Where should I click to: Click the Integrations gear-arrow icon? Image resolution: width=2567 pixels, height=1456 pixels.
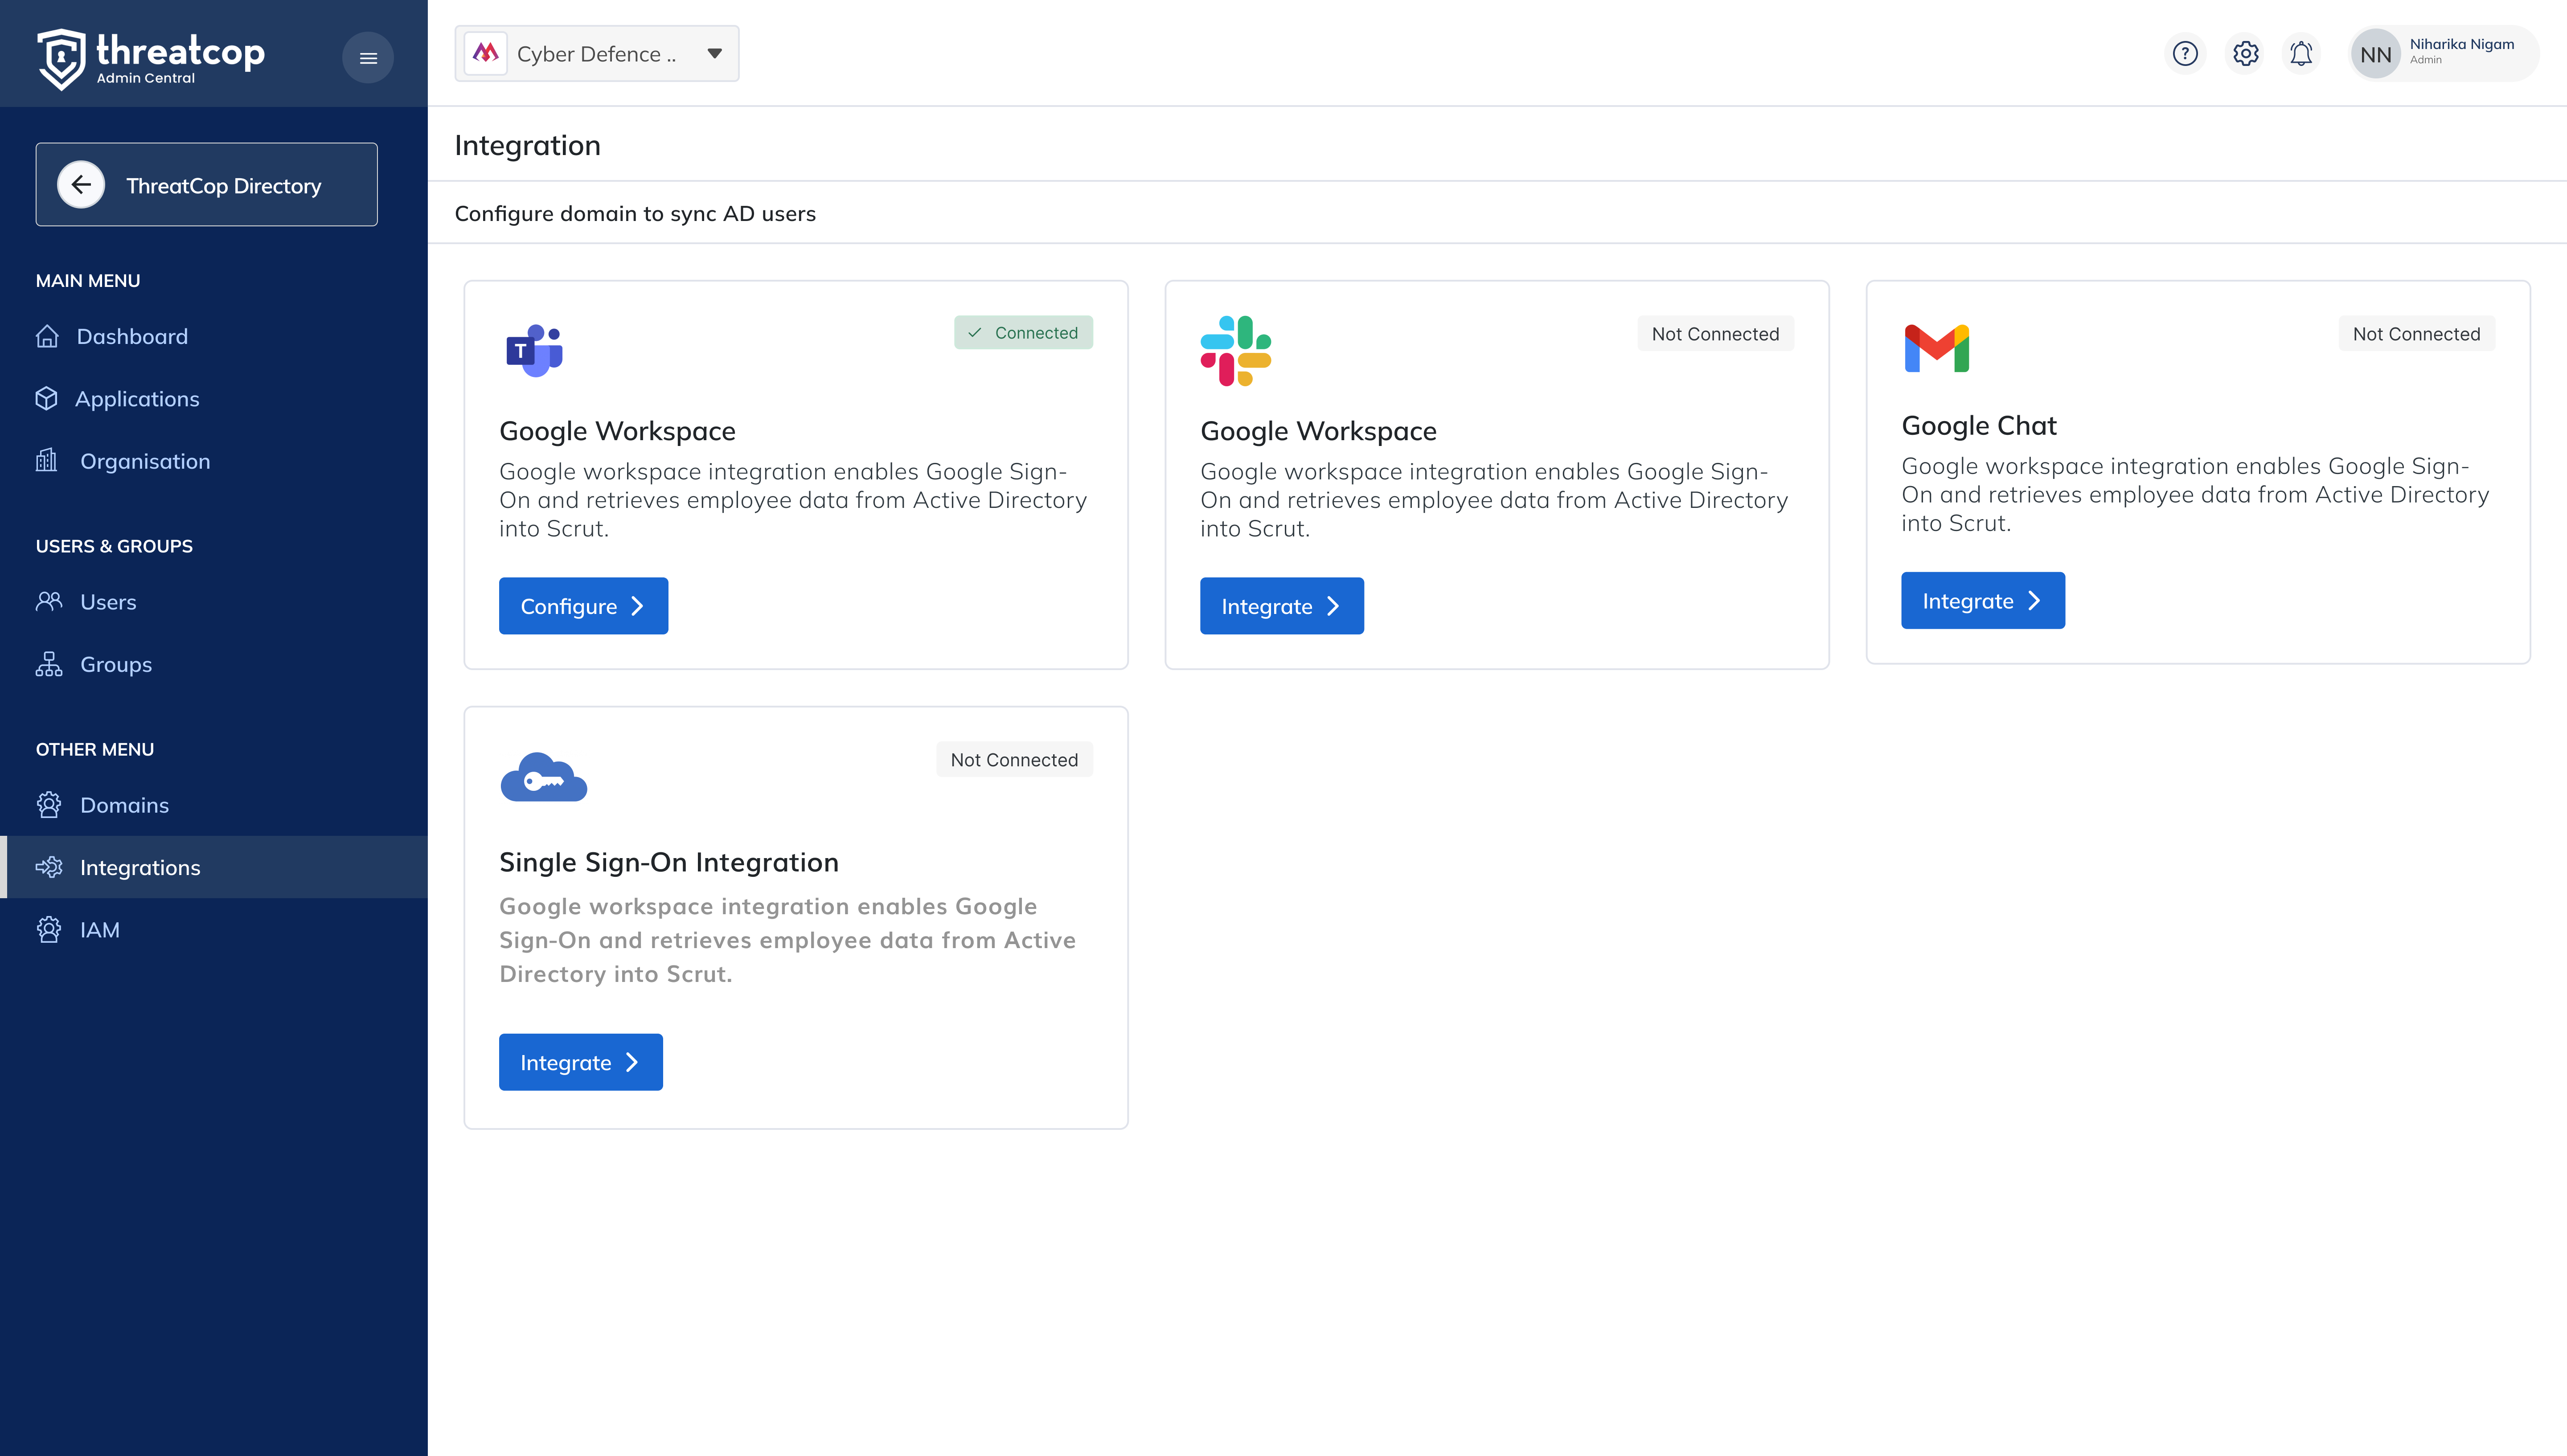[x=49, y=867]
